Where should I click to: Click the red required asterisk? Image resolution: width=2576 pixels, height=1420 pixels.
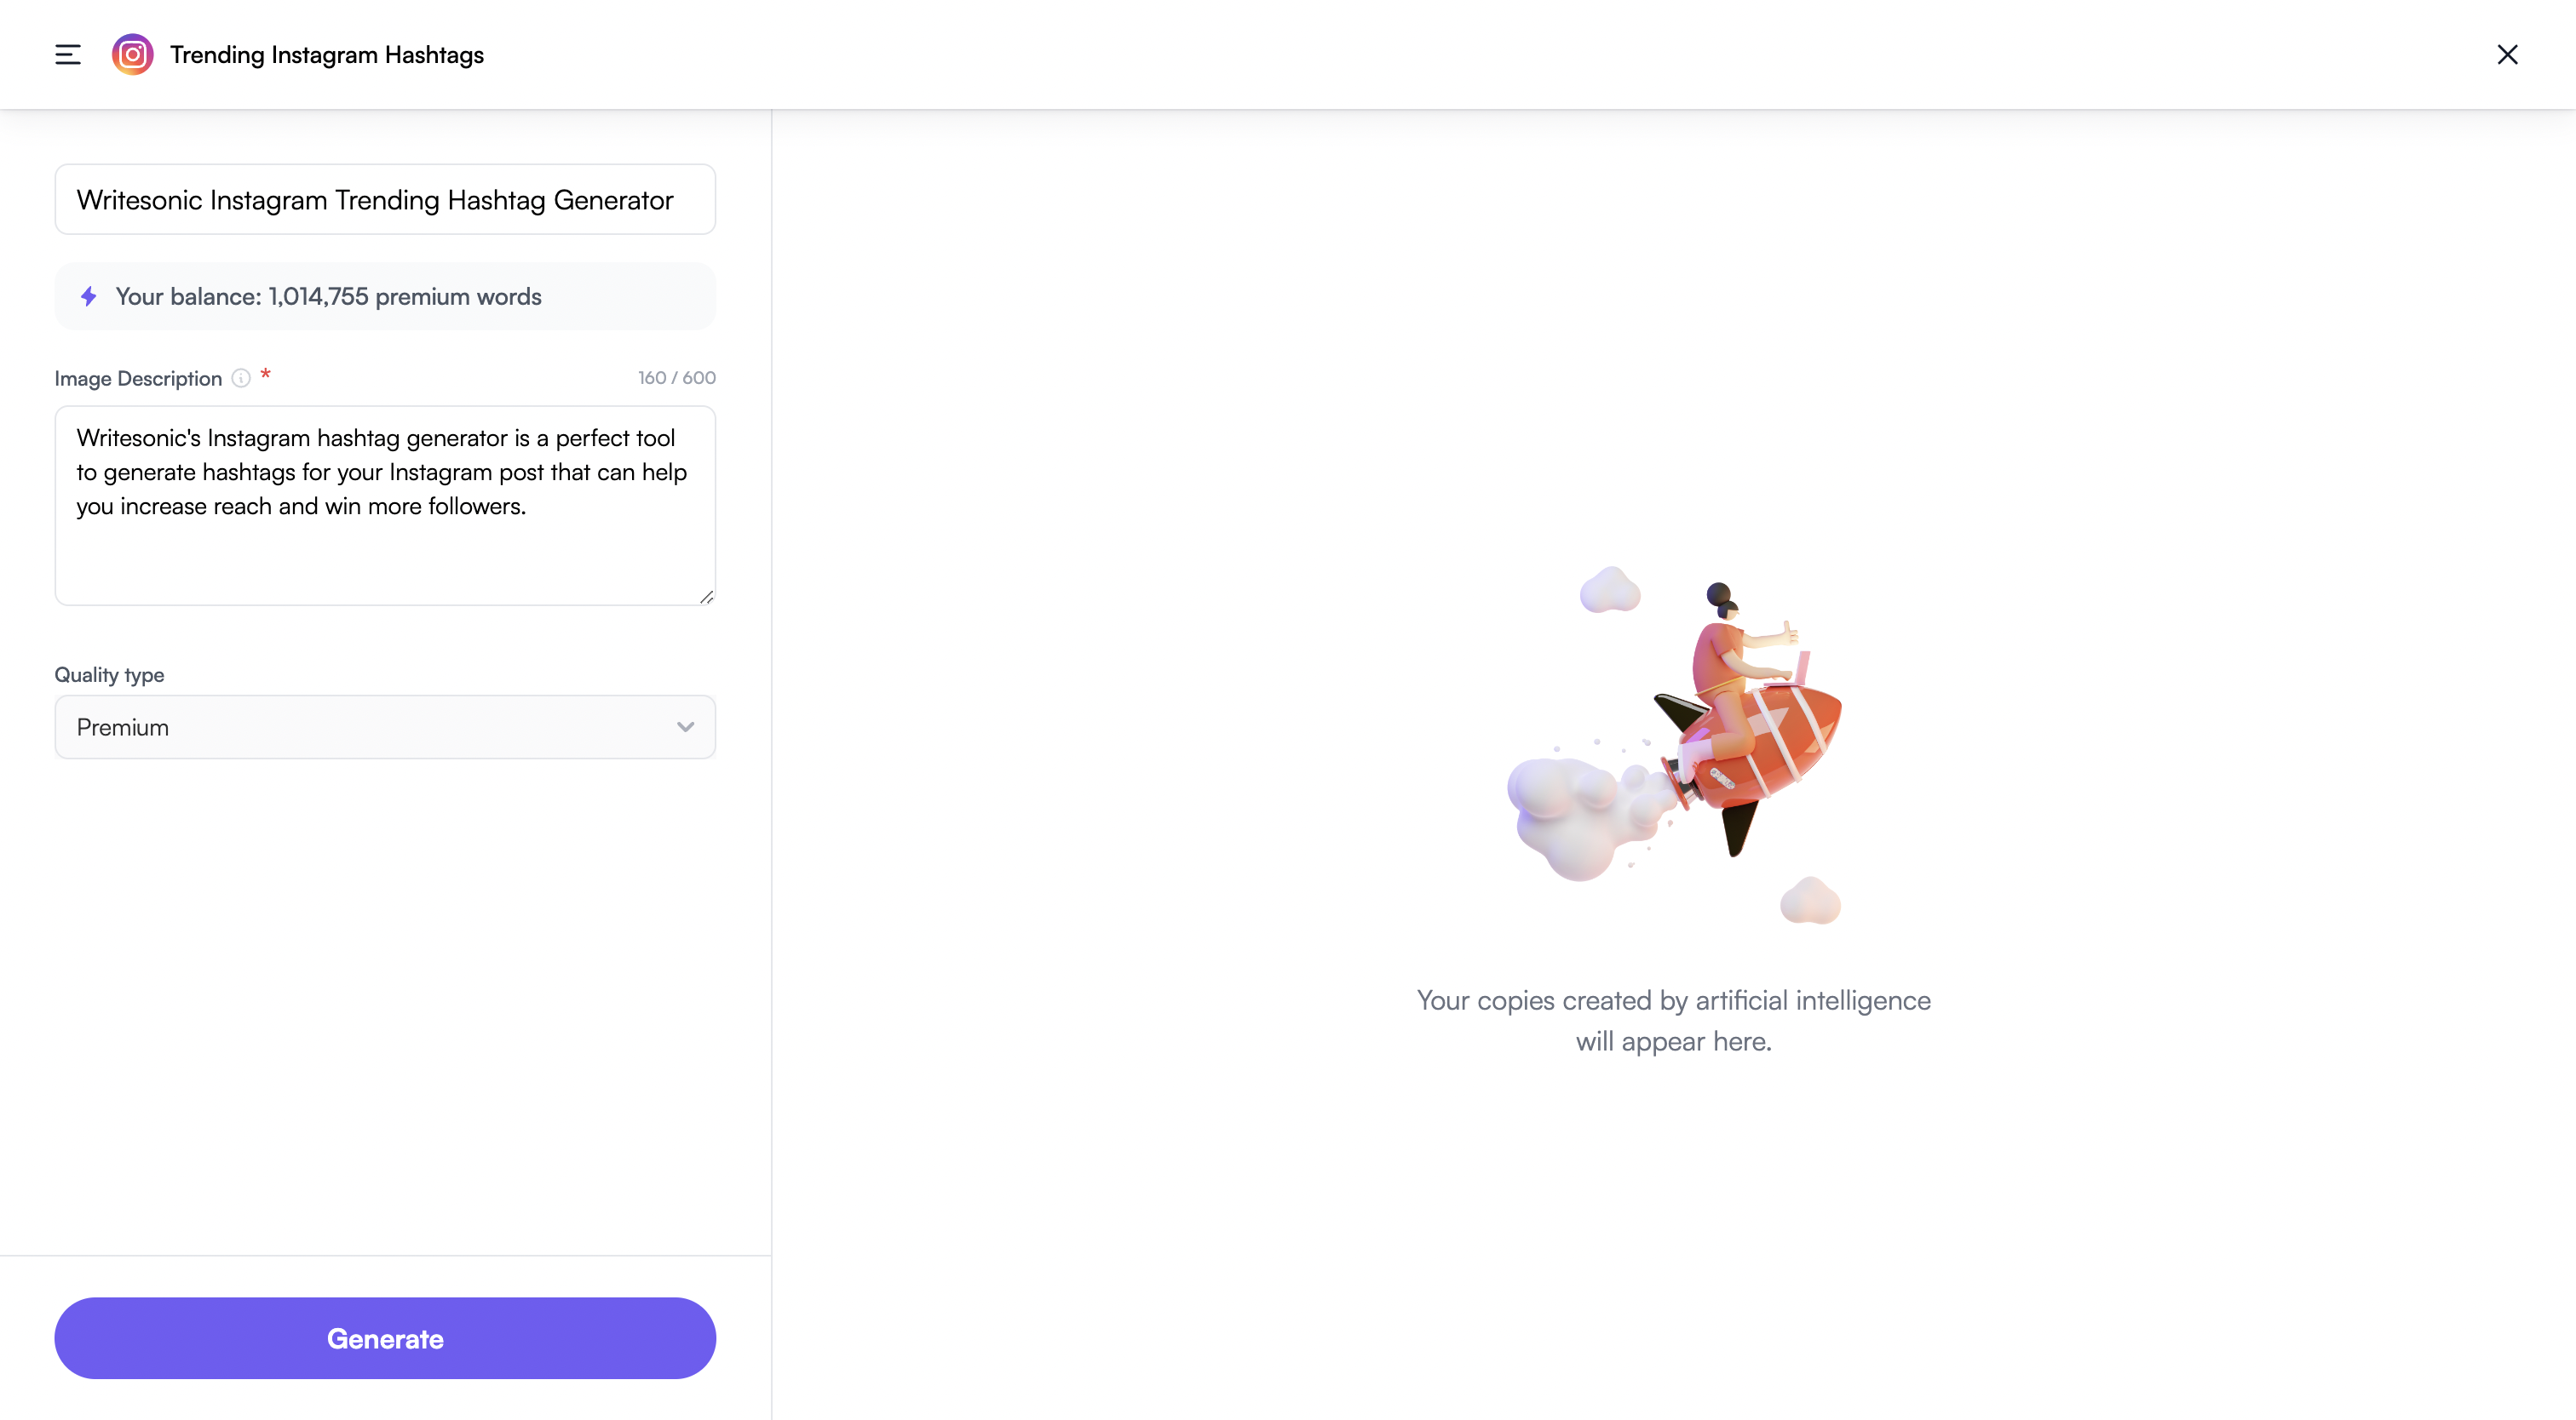[265, 375]
